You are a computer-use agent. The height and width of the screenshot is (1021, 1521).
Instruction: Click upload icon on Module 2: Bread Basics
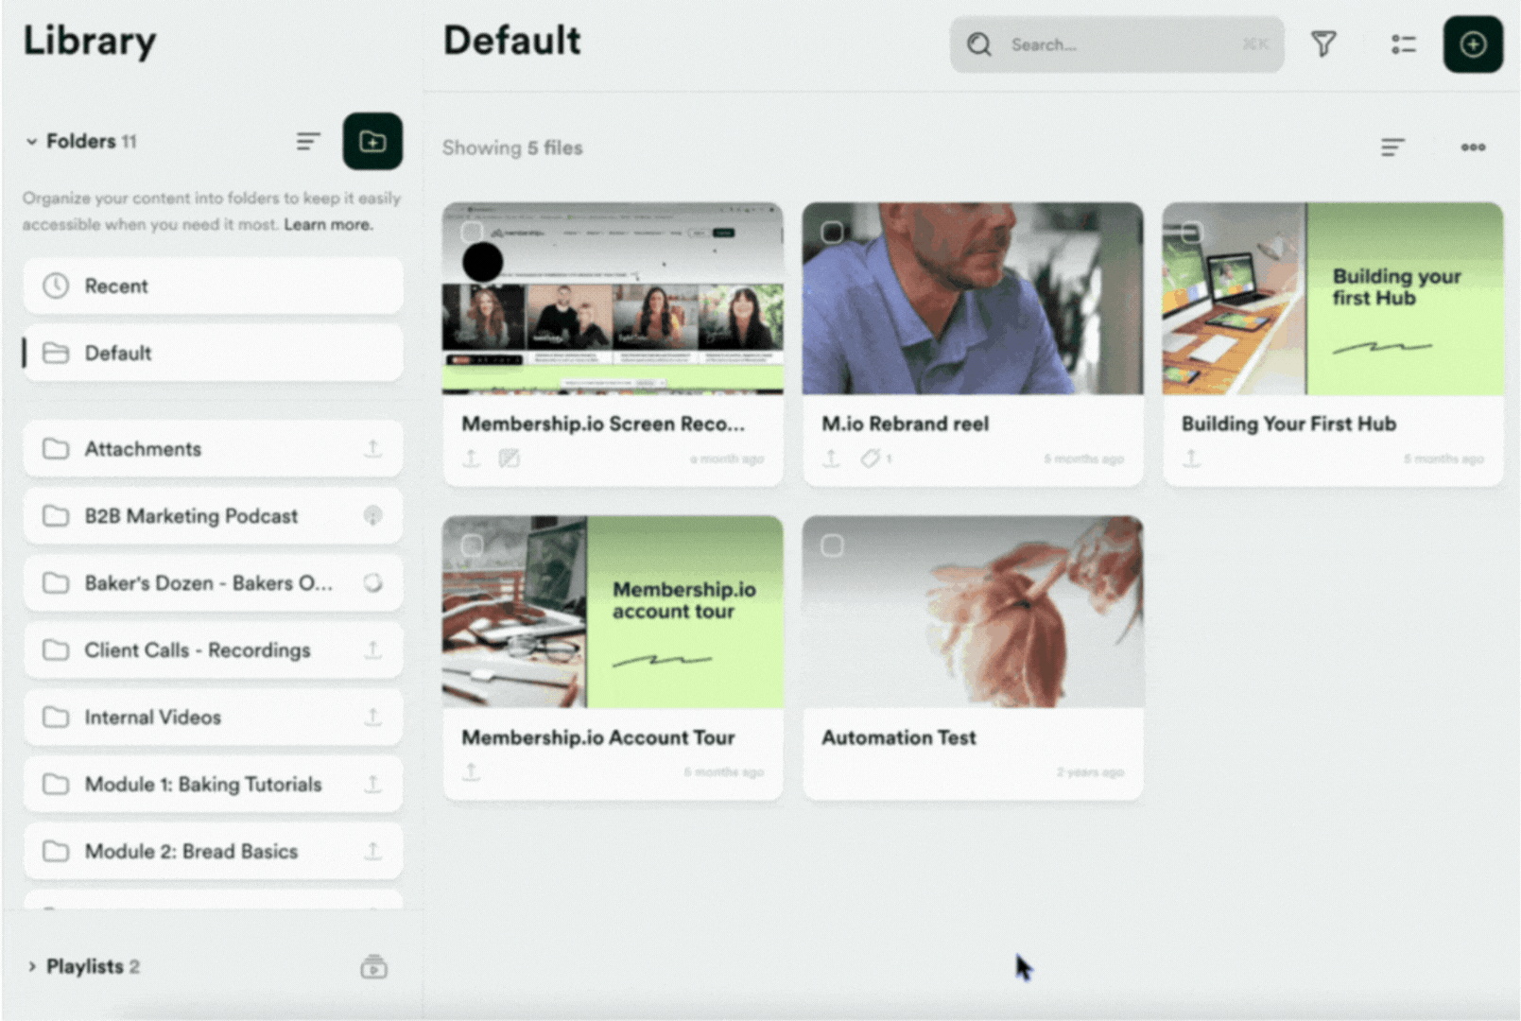tap(373, 851)
